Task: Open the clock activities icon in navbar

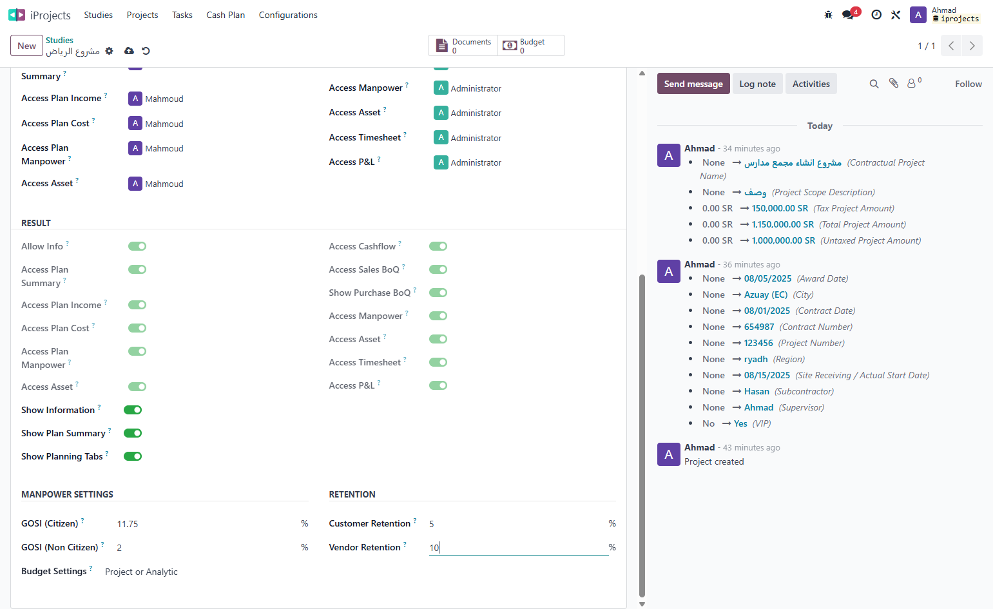Action: tap(876, 15)
